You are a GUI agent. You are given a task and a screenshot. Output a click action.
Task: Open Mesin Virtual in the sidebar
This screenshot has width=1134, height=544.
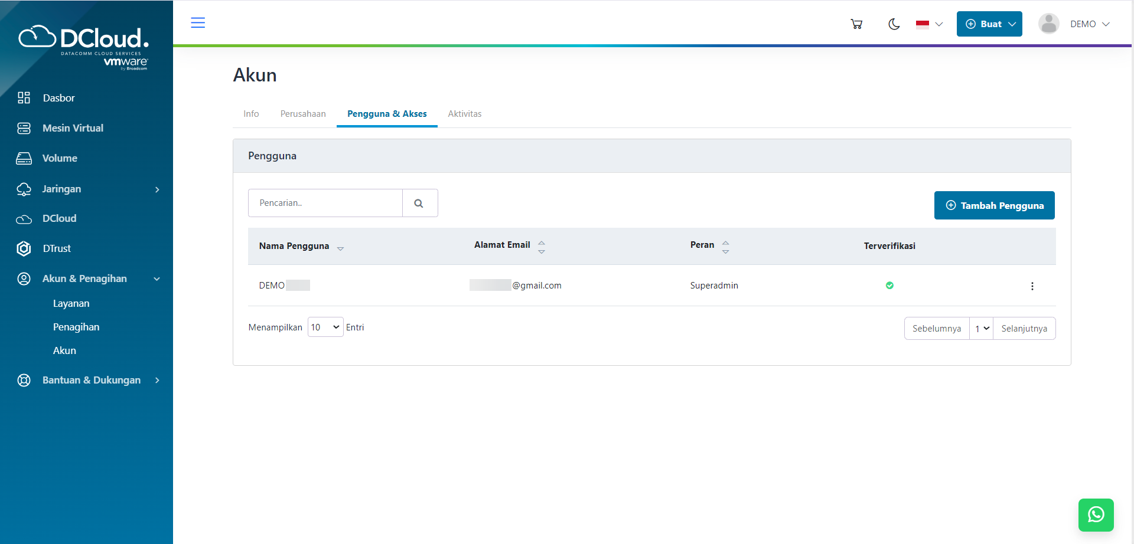tap(73, 128)
